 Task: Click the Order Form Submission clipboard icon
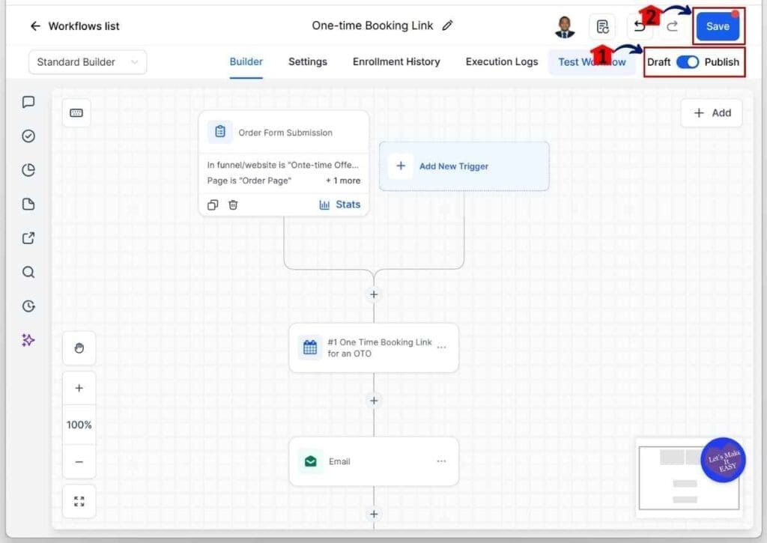220,132
